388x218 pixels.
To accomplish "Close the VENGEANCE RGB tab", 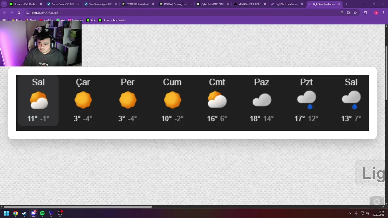I will tap(265, 4).
